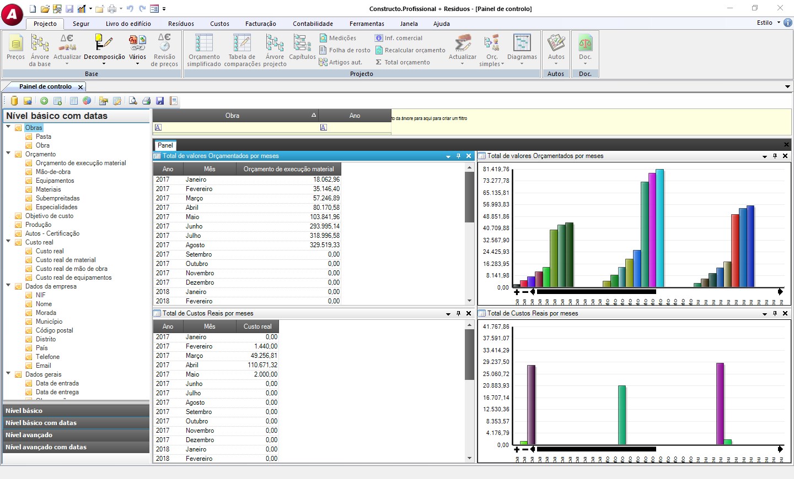This screenshot has width=794, height=479.
Task: Click the print preview magnifier icon
Action: click(133, 101)
